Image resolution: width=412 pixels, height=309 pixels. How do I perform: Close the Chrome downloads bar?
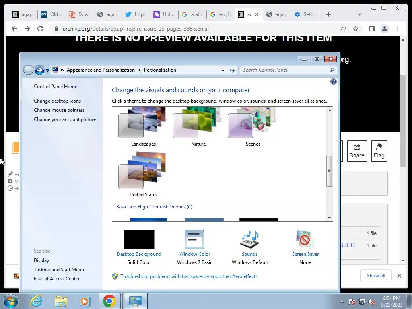399,276
